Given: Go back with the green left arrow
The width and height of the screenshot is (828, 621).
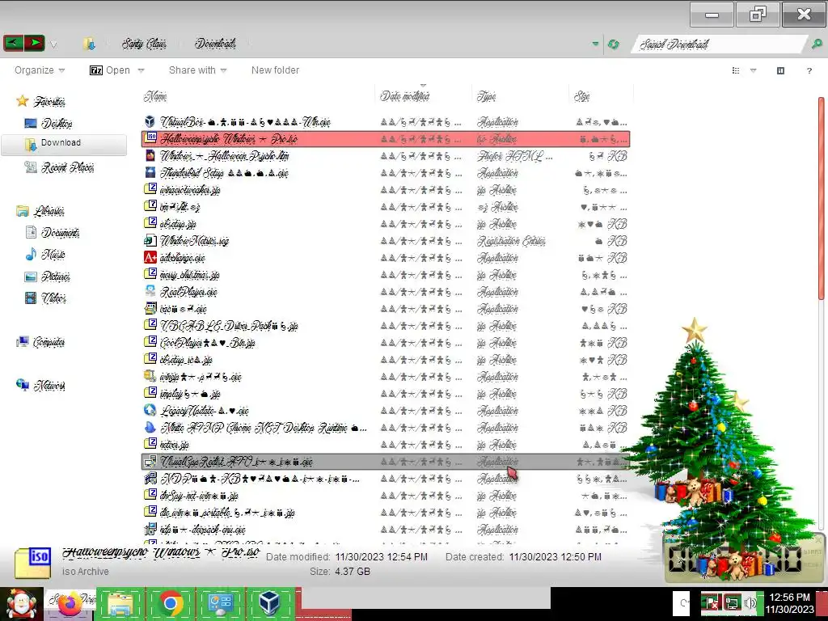Looking at the screenshot, I should [13, 43].
